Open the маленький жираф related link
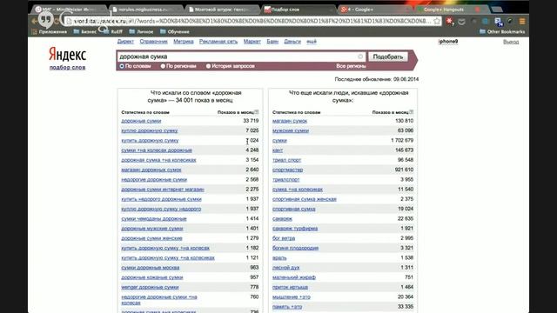This screenshot has height=313, width=557. [x=294, y=277]
